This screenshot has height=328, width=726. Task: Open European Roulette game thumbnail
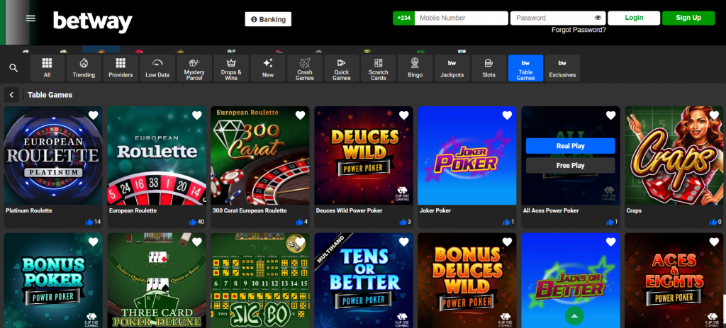pos(157,156)
